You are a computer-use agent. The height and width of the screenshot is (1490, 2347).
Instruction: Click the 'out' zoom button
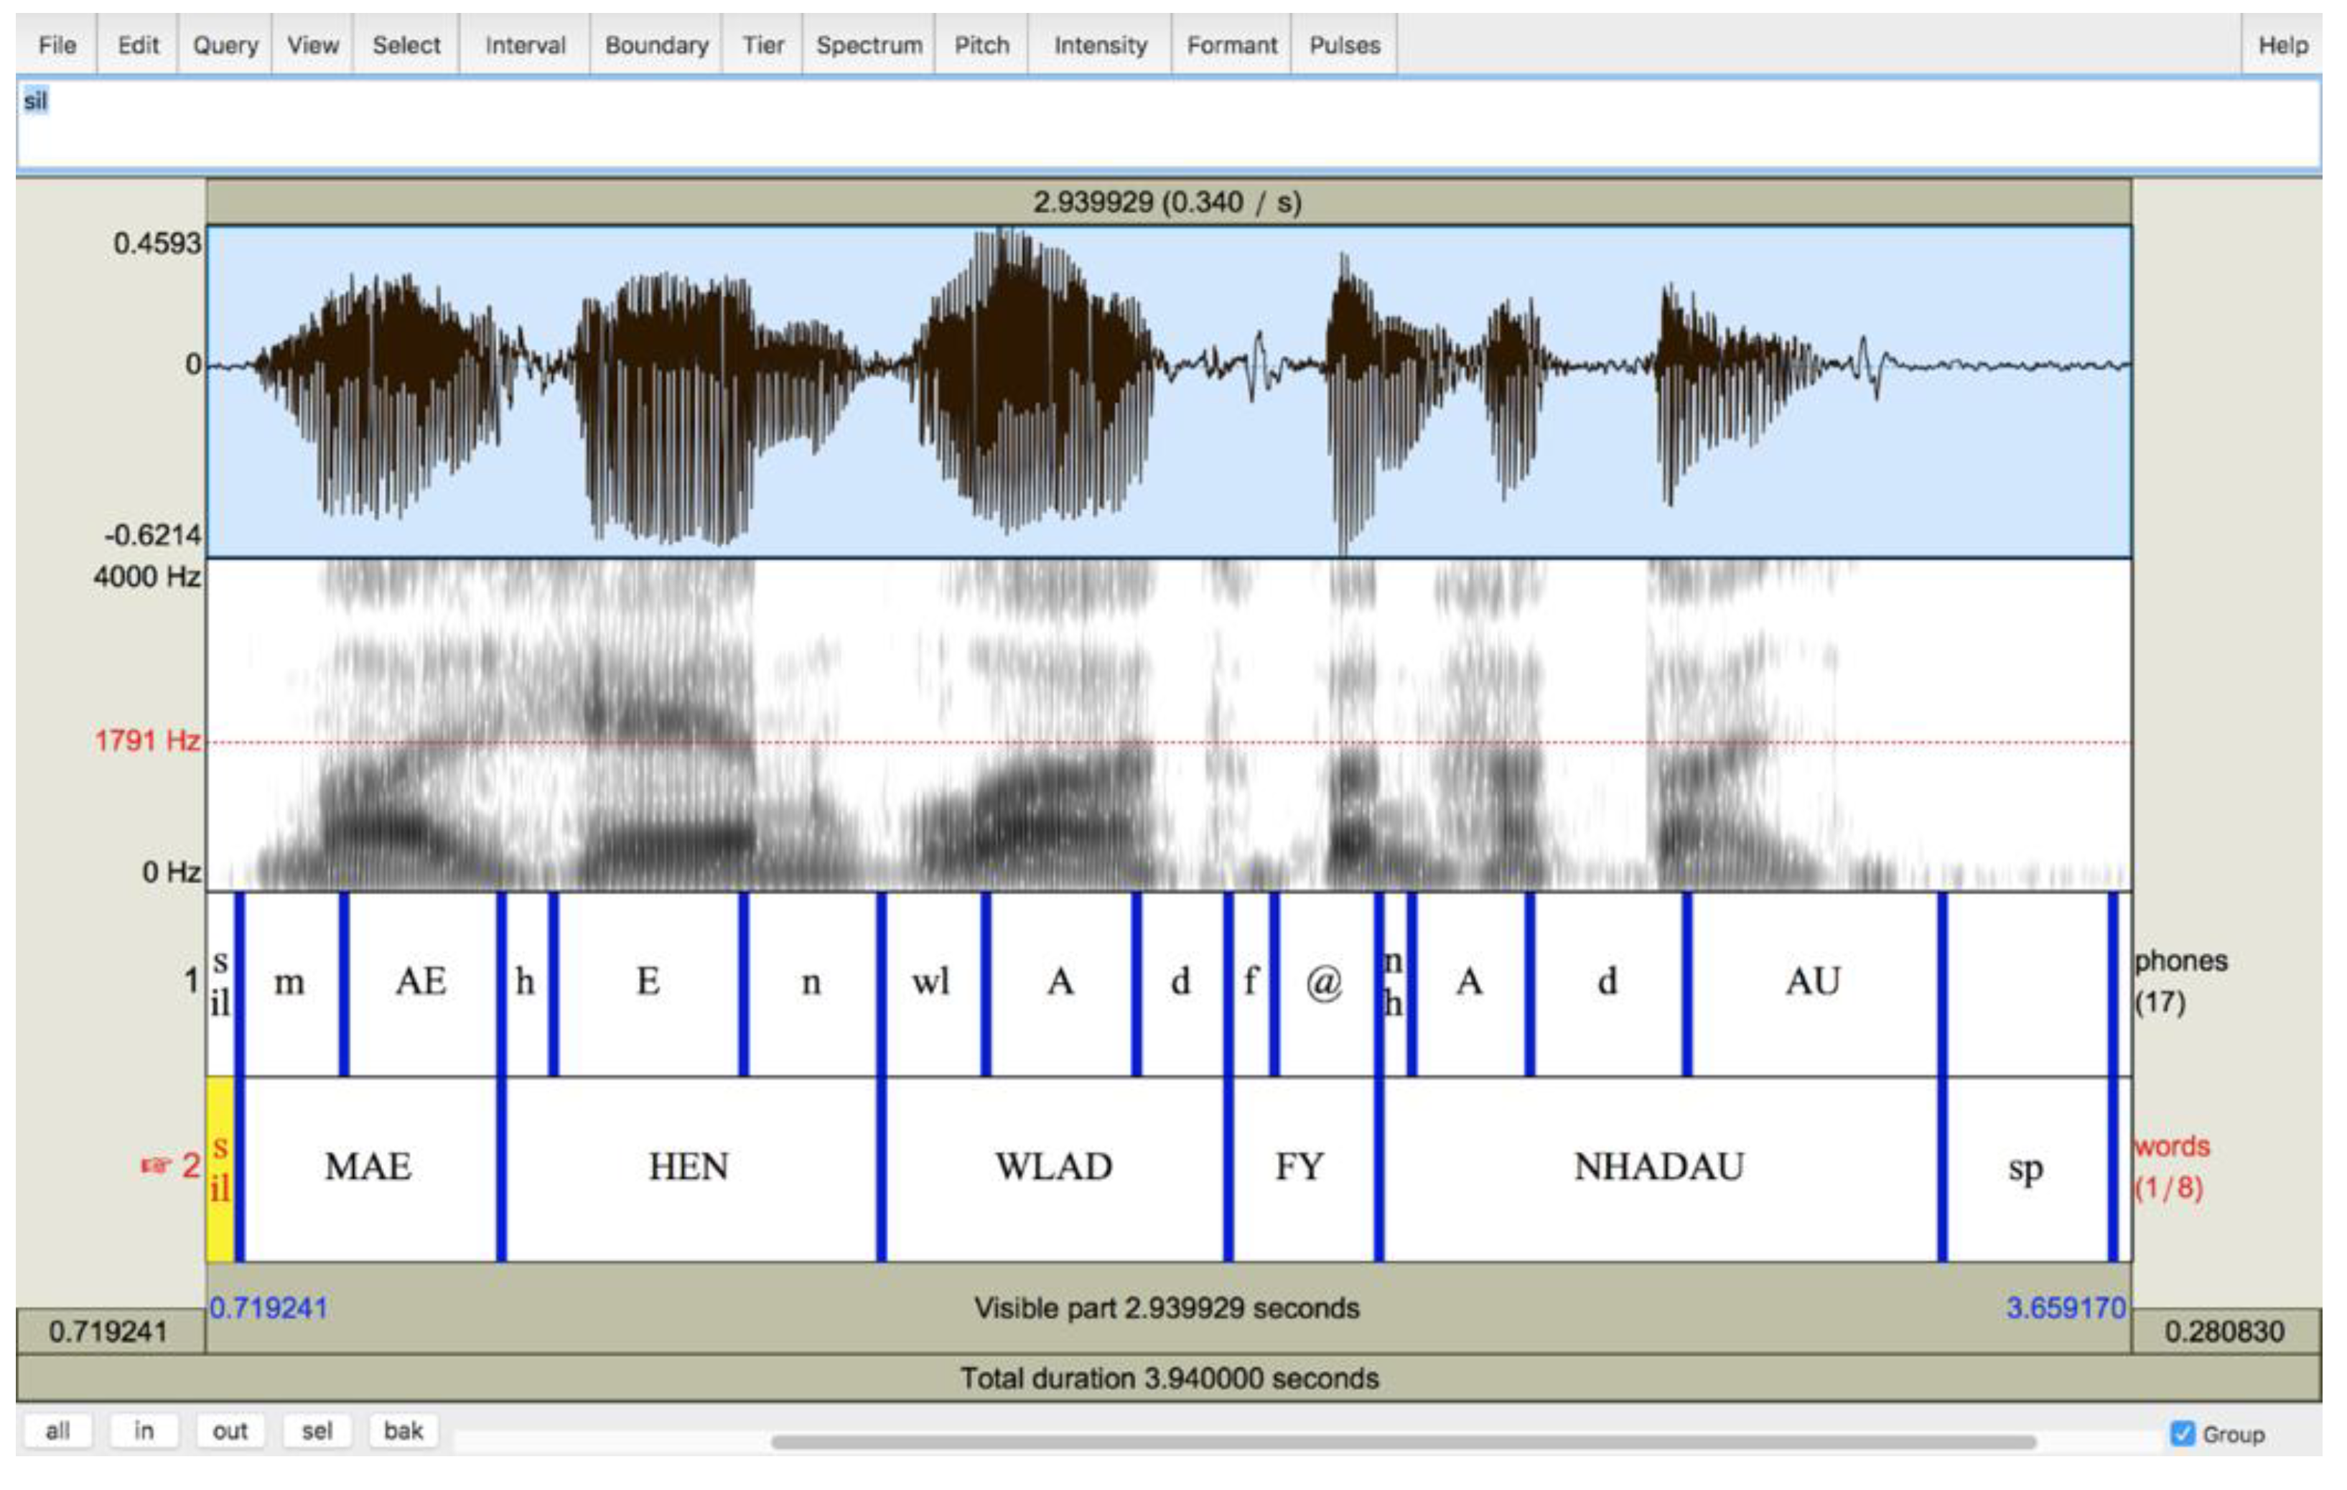pos(230,1430)
